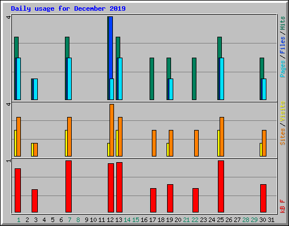Click the red KB bar for day 30
Screen dimensions: 289x226
click(263, 198)
